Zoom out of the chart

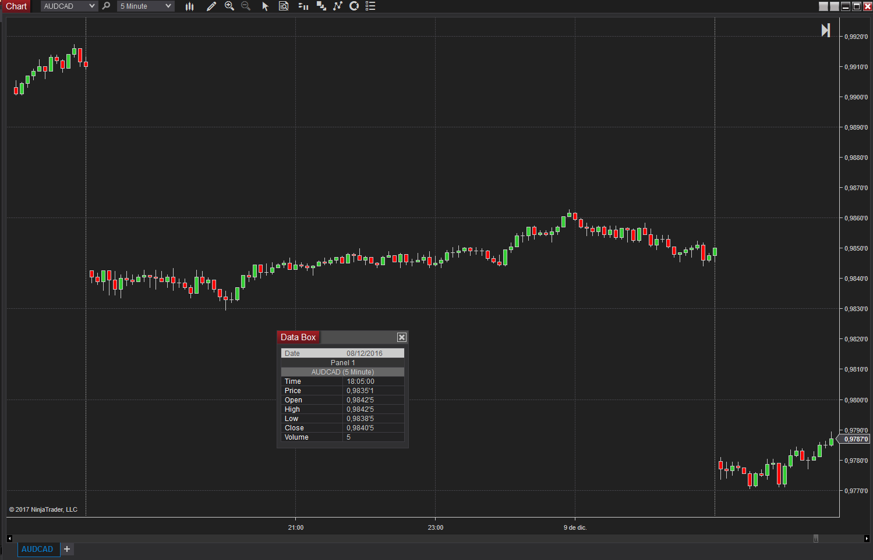pyautogui.click(x=246, y=6)
